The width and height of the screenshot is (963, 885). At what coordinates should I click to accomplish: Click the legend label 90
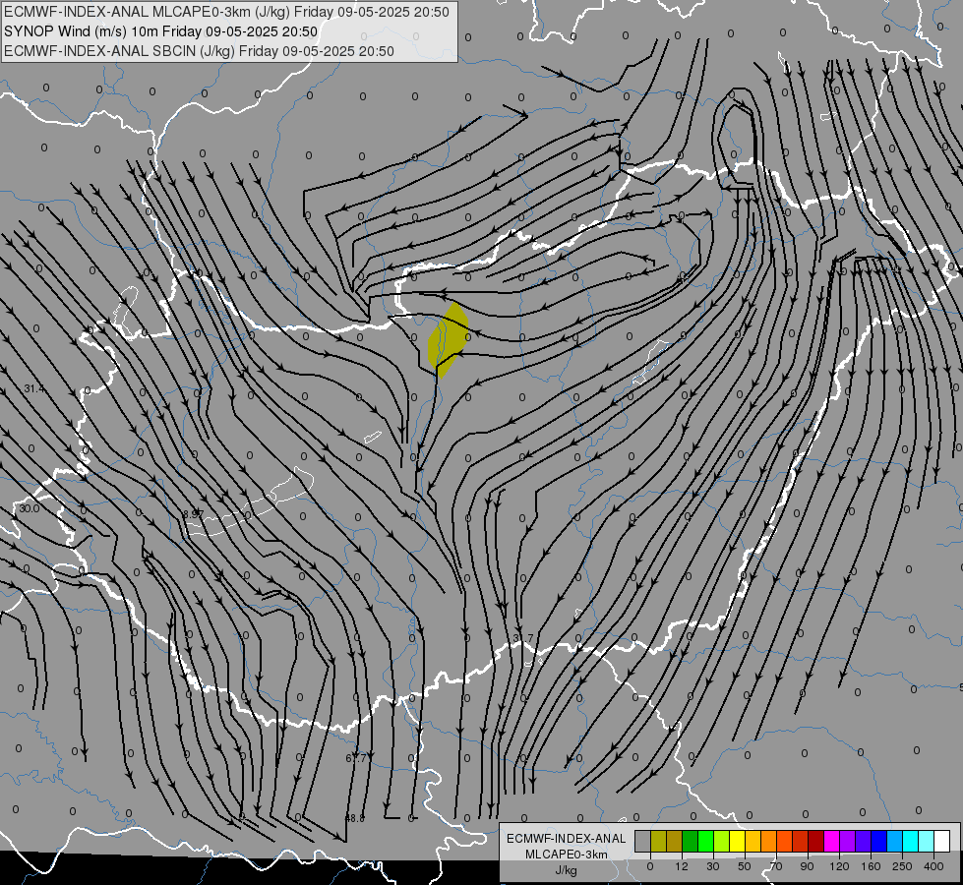click(x=807, y=866)
